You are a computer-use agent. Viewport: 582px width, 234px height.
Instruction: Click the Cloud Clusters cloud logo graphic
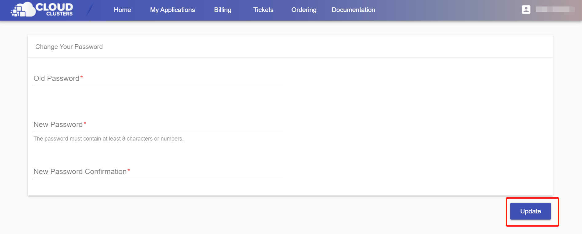tap(23, 10)
